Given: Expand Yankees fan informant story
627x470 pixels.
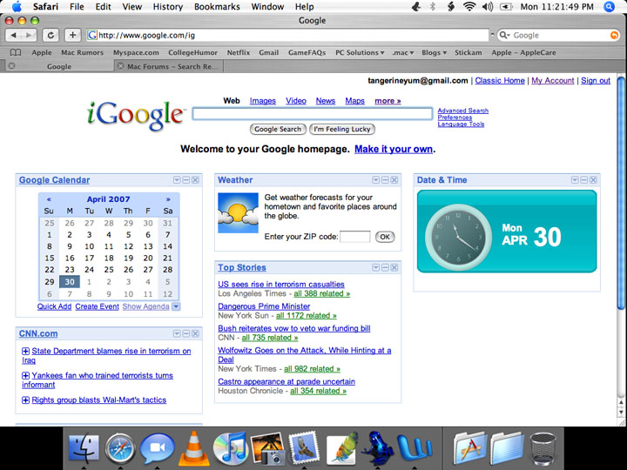Looking at the screenshot, I should click(25, 375).
